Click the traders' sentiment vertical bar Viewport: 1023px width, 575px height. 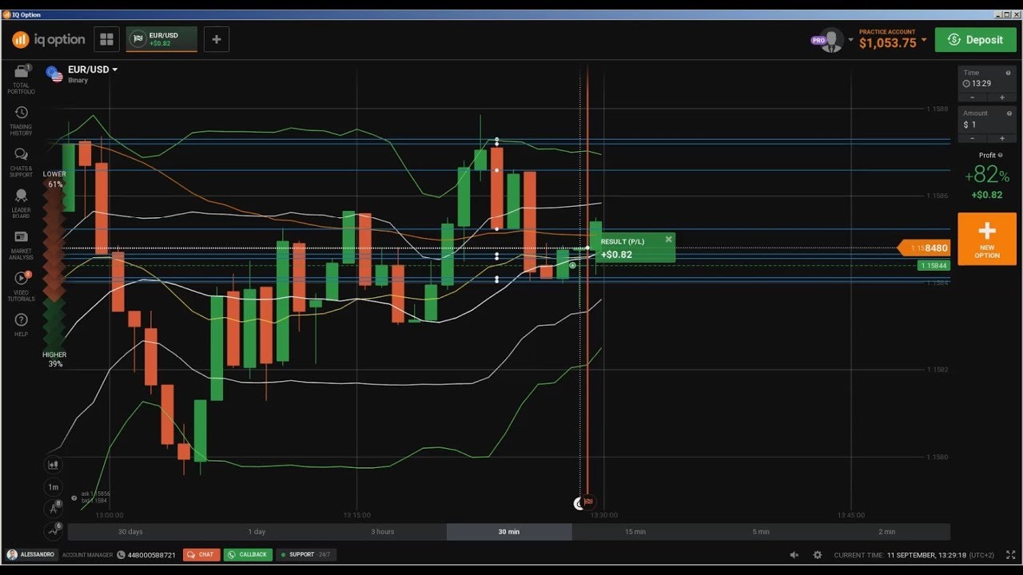tap(54, 268)
